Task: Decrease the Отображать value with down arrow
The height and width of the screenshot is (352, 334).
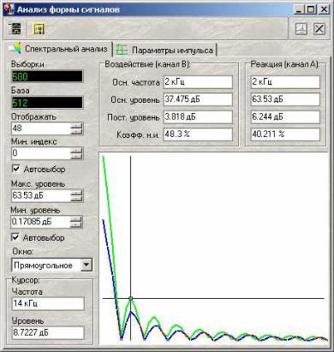Action: (x=76, y=132)
